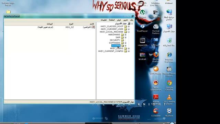Screen dimensions: 220x124
Task: Open the تحرير (Edit) menu
Action: pos(125,20)
